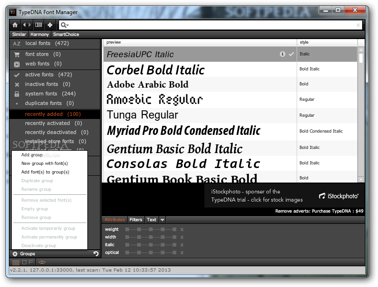Click Remove adverts: Purchase TypeDNA link

[319, 211]
